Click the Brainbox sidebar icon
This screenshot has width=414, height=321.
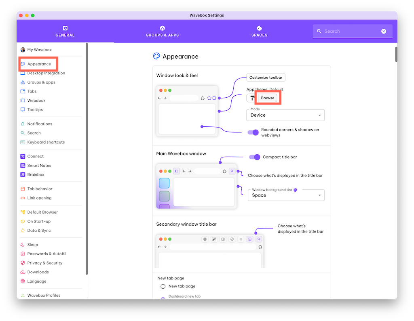(x=23, y=174)
